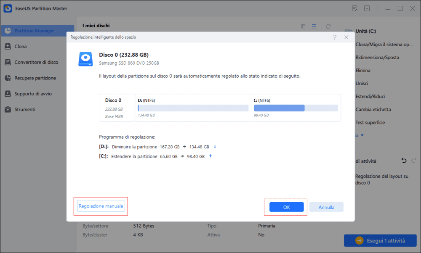Choose Elimina partition action
The width and height of the screenshot is (421, 253).
click(363, 71)
